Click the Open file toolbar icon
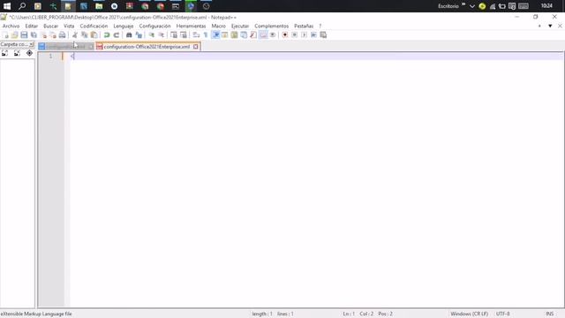565x318 pixels. click(14, 35)
